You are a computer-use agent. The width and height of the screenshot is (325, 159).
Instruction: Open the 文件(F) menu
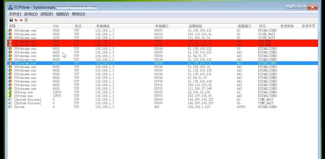tap(15, 14)
